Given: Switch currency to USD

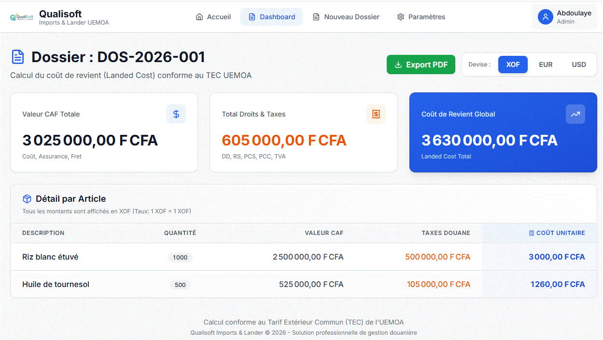Looking at the screenshot, I should tap(579, 65).
